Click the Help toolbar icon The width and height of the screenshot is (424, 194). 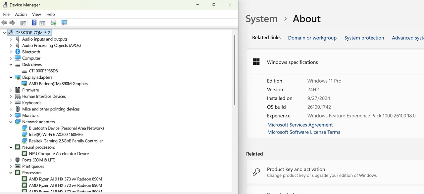pyautogui.click(x=34, y=23)
